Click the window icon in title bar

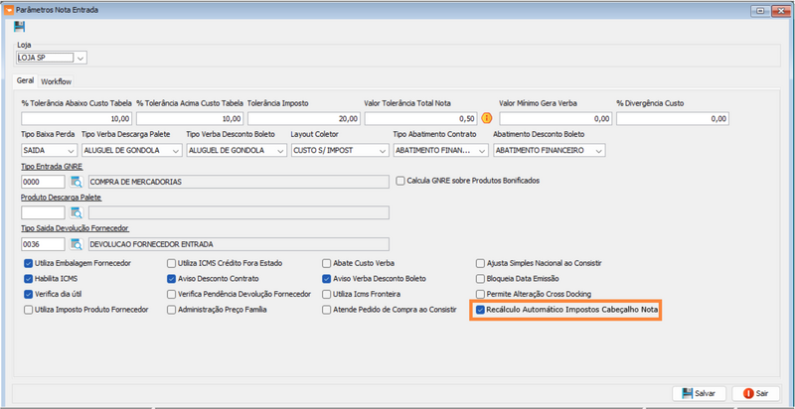click(9, 8)
